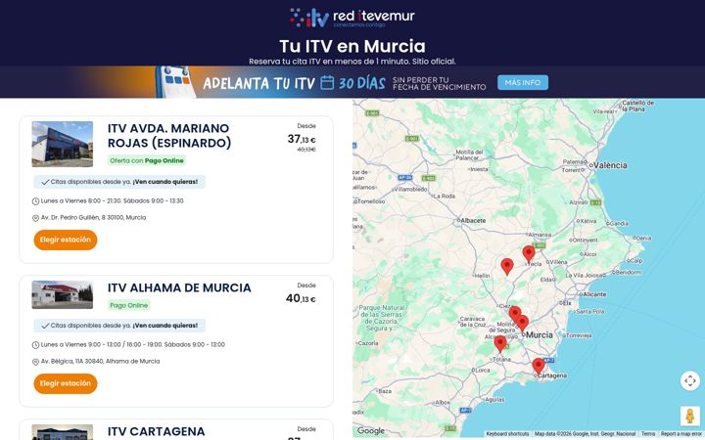705x440 pixels.
Task: Click the València label on the map
Action: (610, 165)
